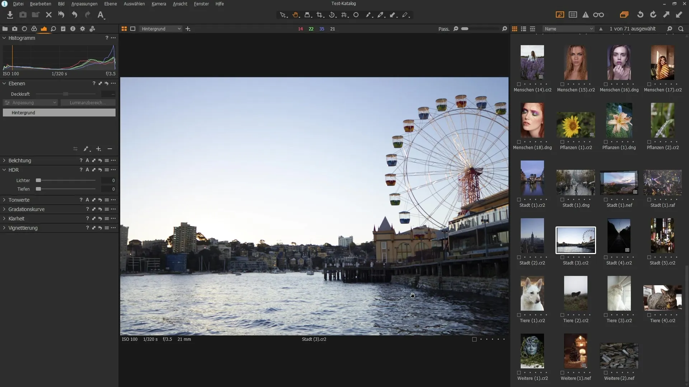This screenshot has height=387, width=689.
Task: Open the Kamera menu
Action: click(159, 4)
